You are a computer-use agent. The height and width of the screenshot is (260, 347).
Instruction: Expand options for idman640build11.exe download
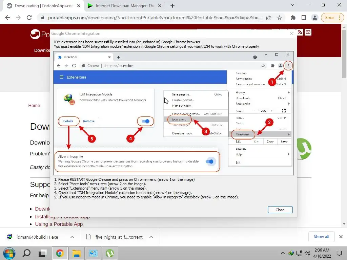[72, 237]
